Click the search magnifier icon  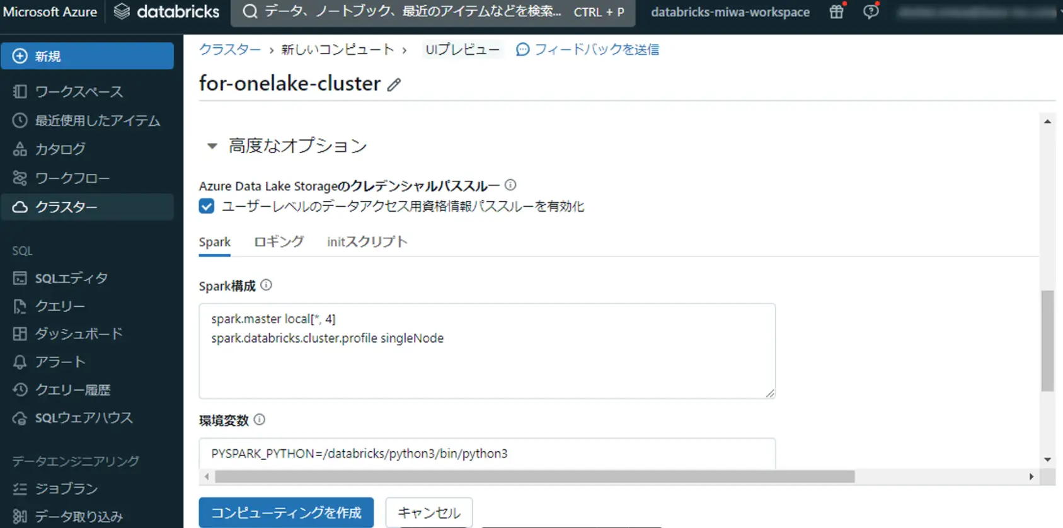point(250,11)
